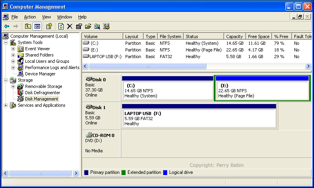The height and width of the screenshot is (188, 314).
Task: Expand the Removable Storage node
Action: (13, 86)
